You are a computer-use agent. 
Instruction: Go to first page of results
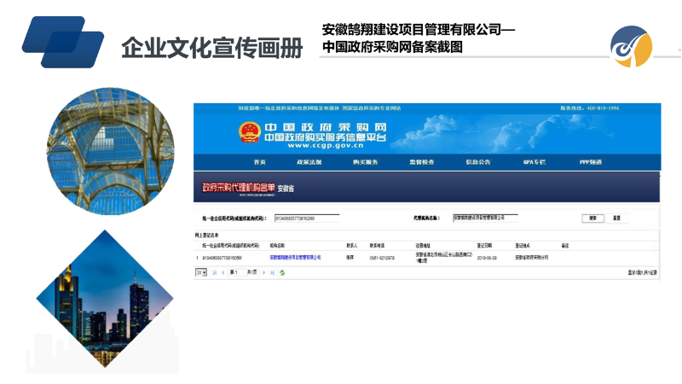(x=214, y=272)
